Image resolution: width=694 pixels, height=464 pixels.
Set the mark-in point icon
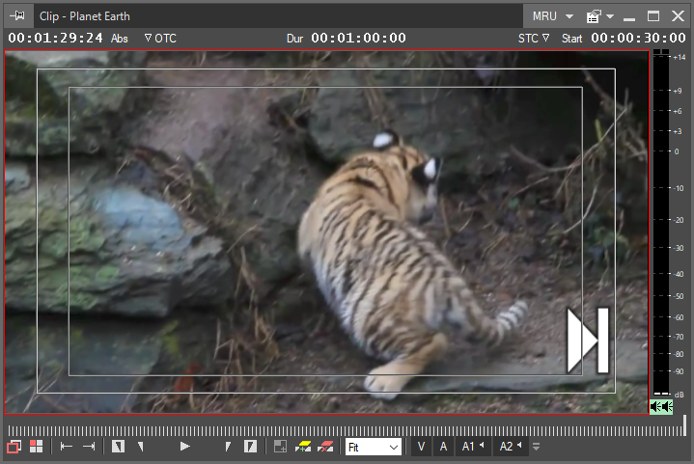point(119,447)
